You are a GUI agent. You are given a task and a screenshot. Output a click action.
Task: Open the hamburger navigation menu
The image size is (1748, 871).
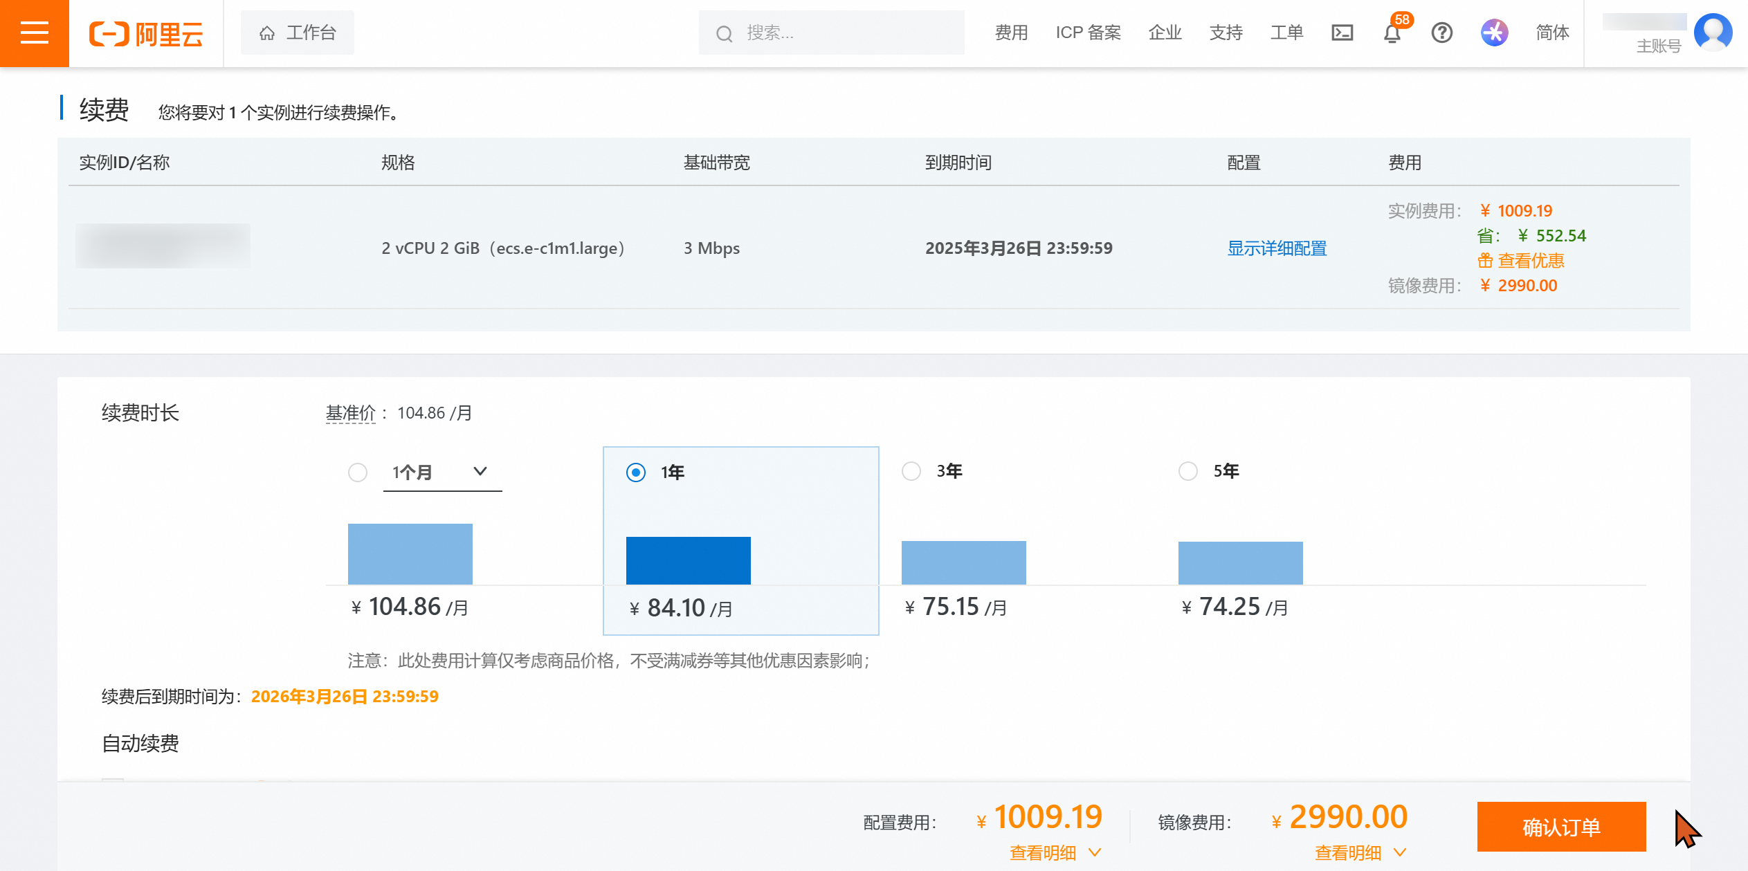(x=34, y=33)
